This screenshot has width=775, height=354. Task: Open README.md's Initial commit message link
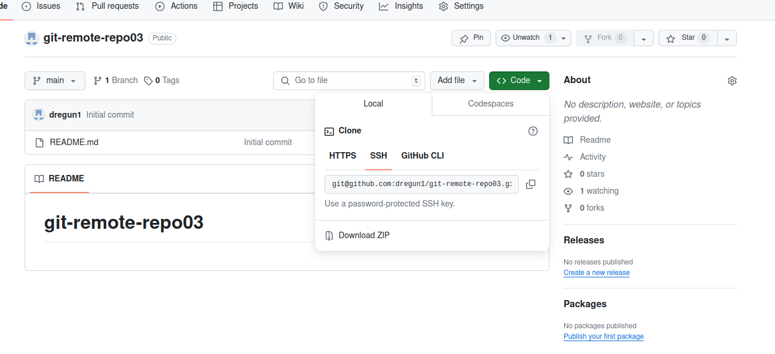268,142
